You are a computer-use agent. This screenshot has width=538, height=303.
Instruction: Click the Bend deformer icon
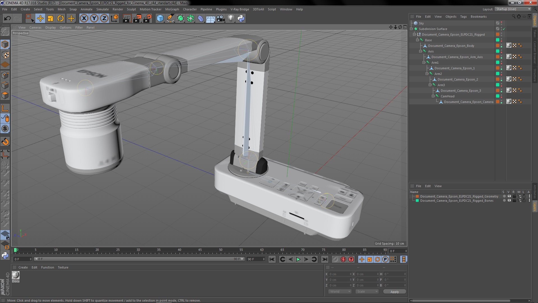click(201, 19)
